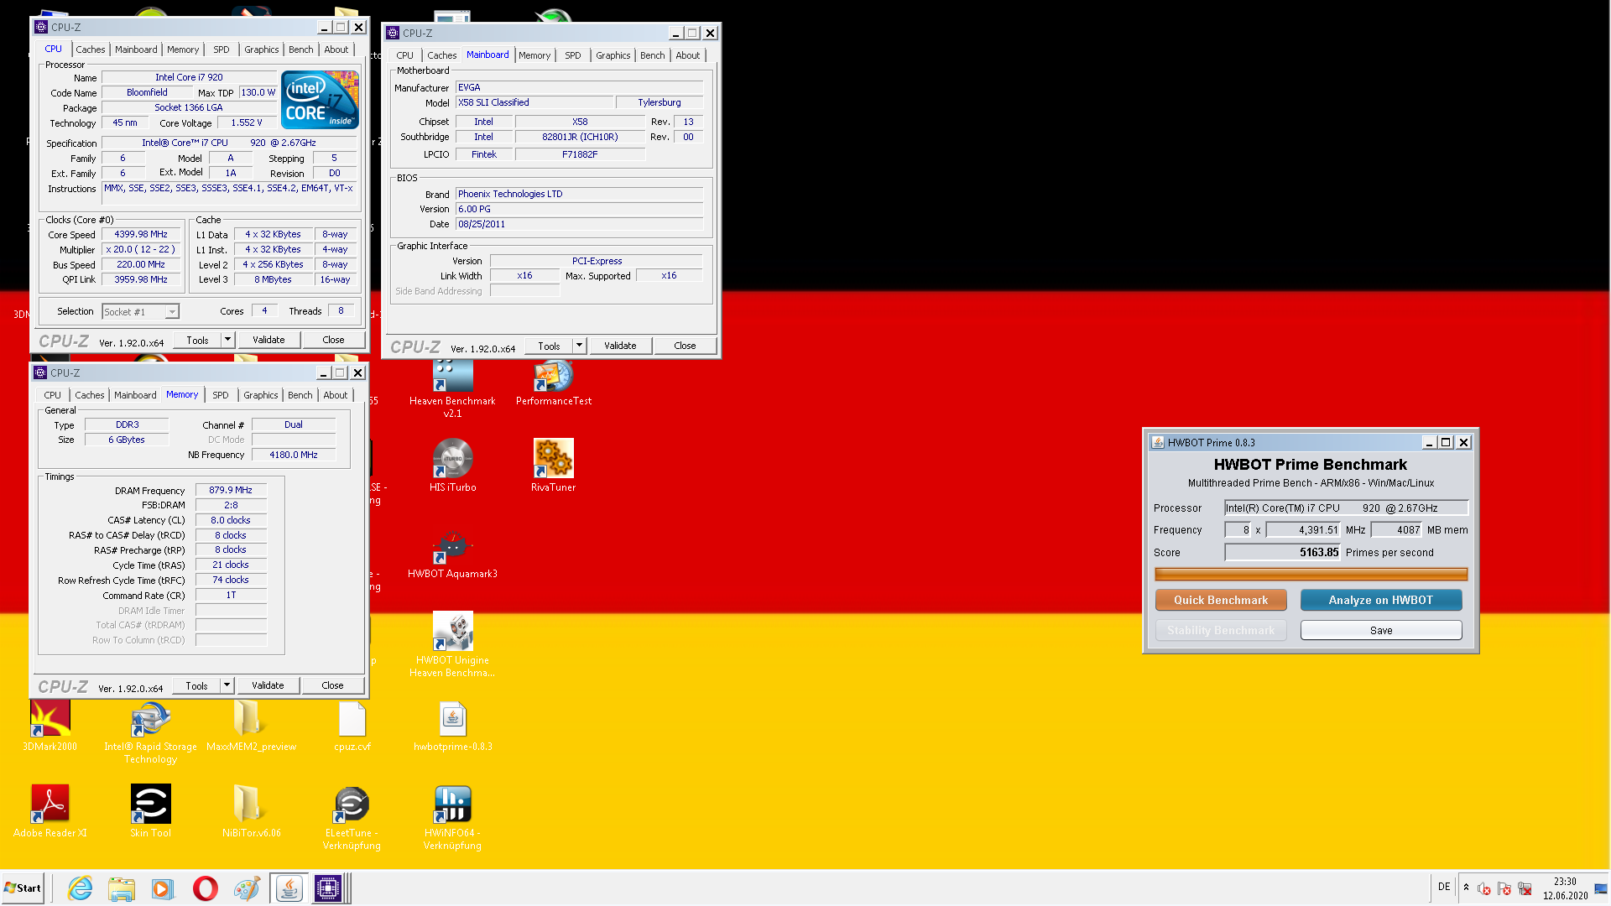Open HIS iTurbo desktop icon
The image size is (1611, 906).
(452, 466)
